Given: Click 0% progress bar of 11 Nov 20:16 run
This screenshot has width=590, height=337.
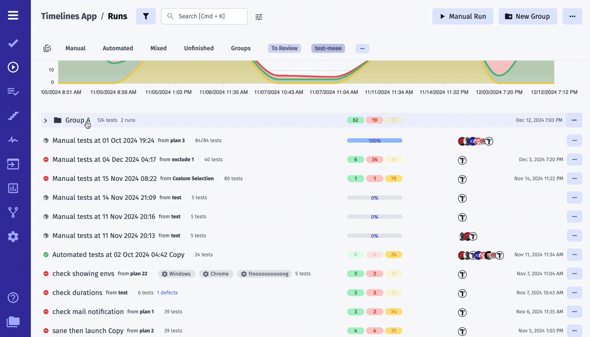Looking at the screenshot, I should [x=374, y=217].
